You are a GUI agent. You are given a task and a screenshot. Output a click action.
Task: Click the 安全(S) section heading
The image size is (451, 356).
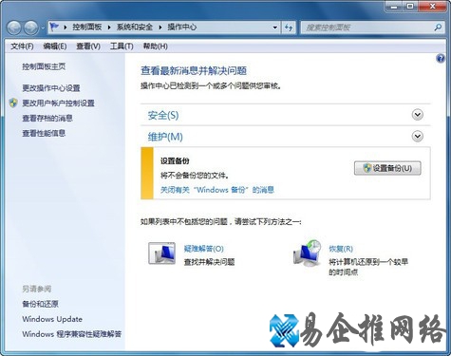pyautogui.click(x=163, y=115)
